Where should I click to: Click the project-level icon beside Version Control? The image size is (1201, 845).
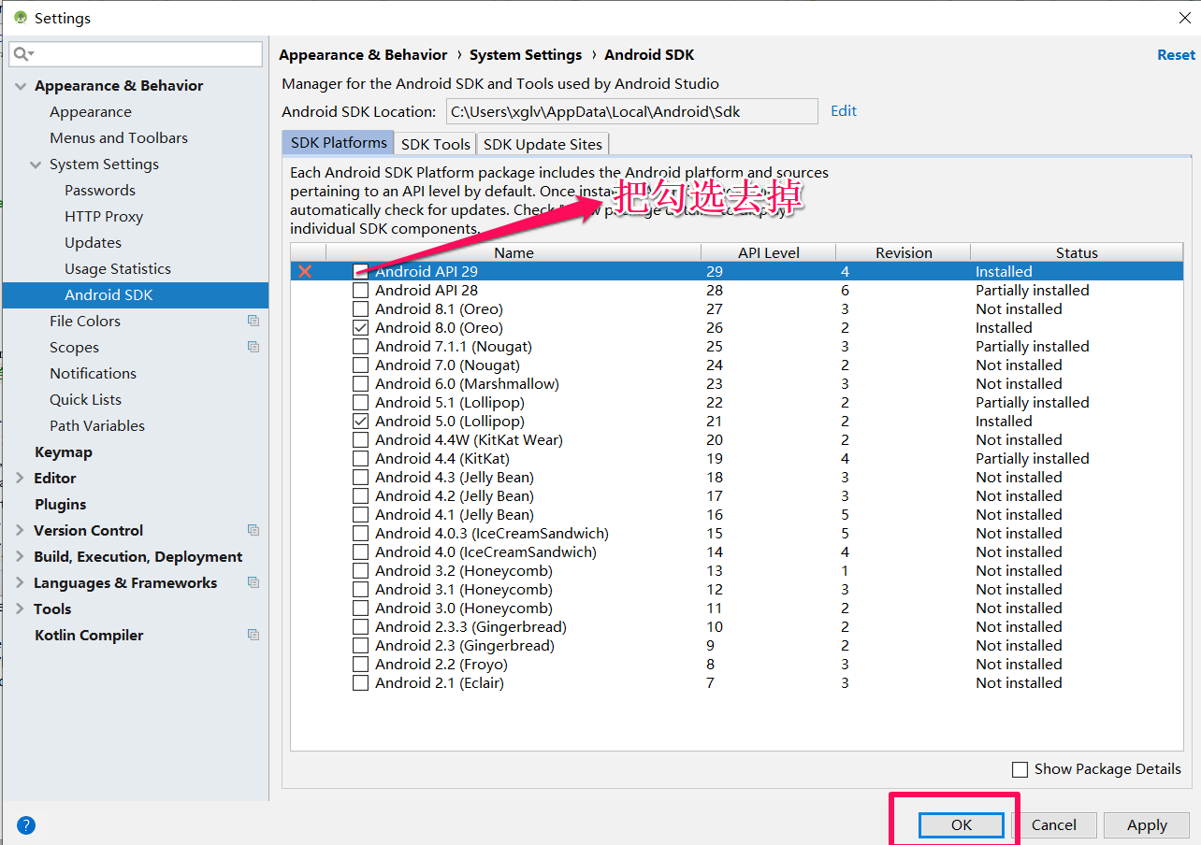pos(253,530)
